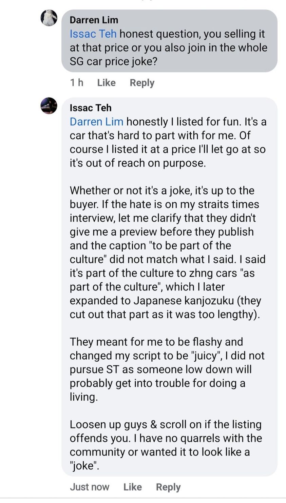This screenshot has height=503, width=286.
Task: Click the Darren Lim comment author name
Action: [x=94, y=20]
